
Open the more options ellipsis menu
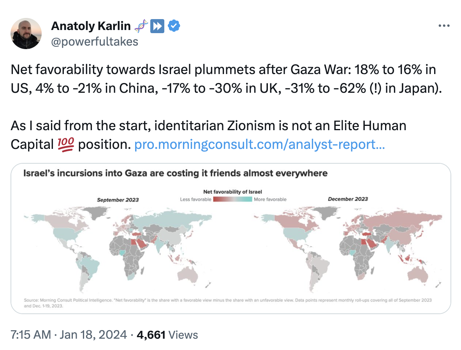(444, 26)
